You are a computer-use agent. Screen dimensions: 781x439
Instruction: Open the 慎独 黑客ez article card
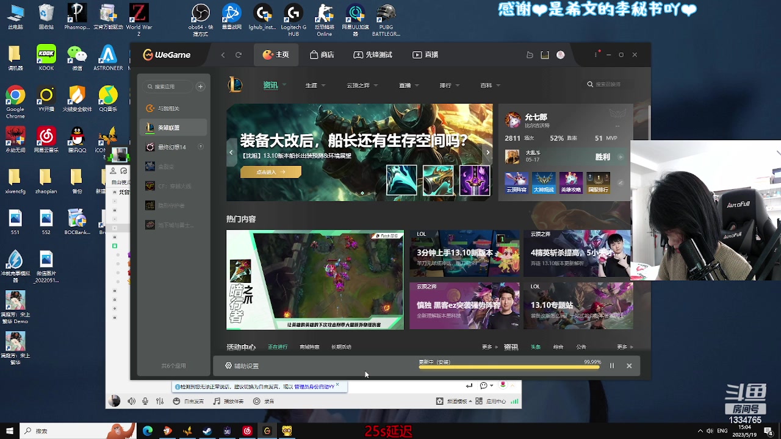pyautogui.click(x=464, y=305)
